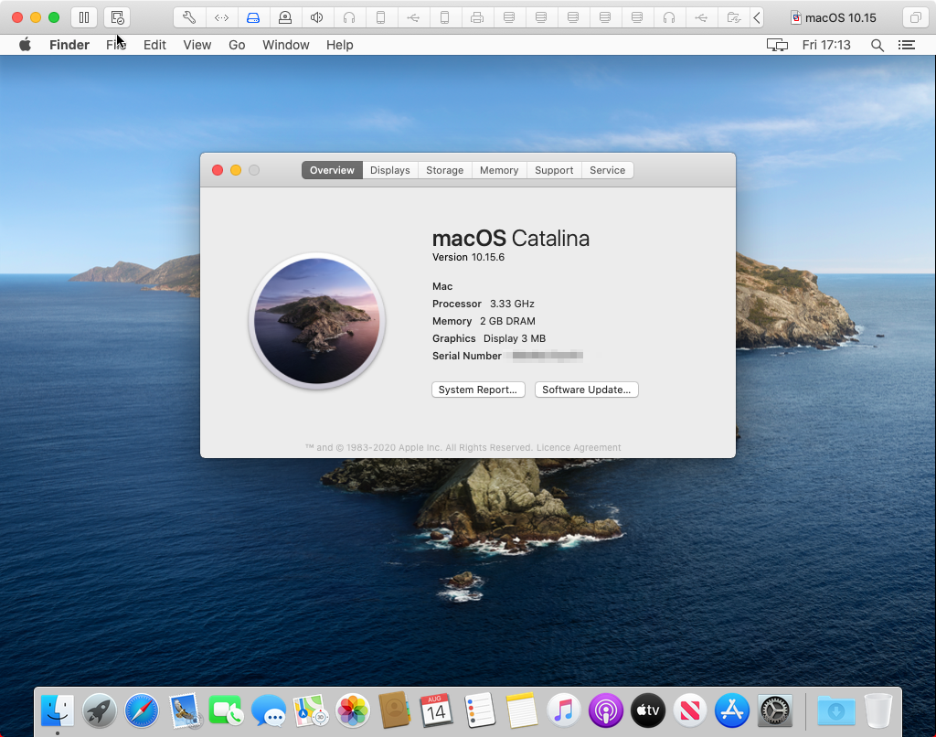Open the Downloads stack in the Dock
936x737 pixels.
point(835,710)
